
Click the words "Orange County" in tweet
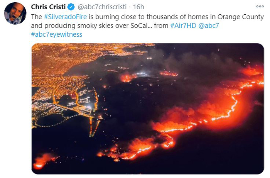tap(241, 17)
